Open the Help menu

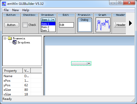26,10
